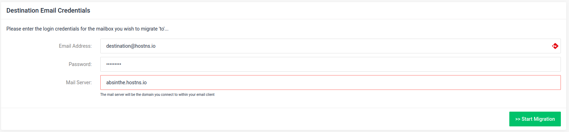569x132 pixels.
Task: Click the Password label
Action: [80, 64]
